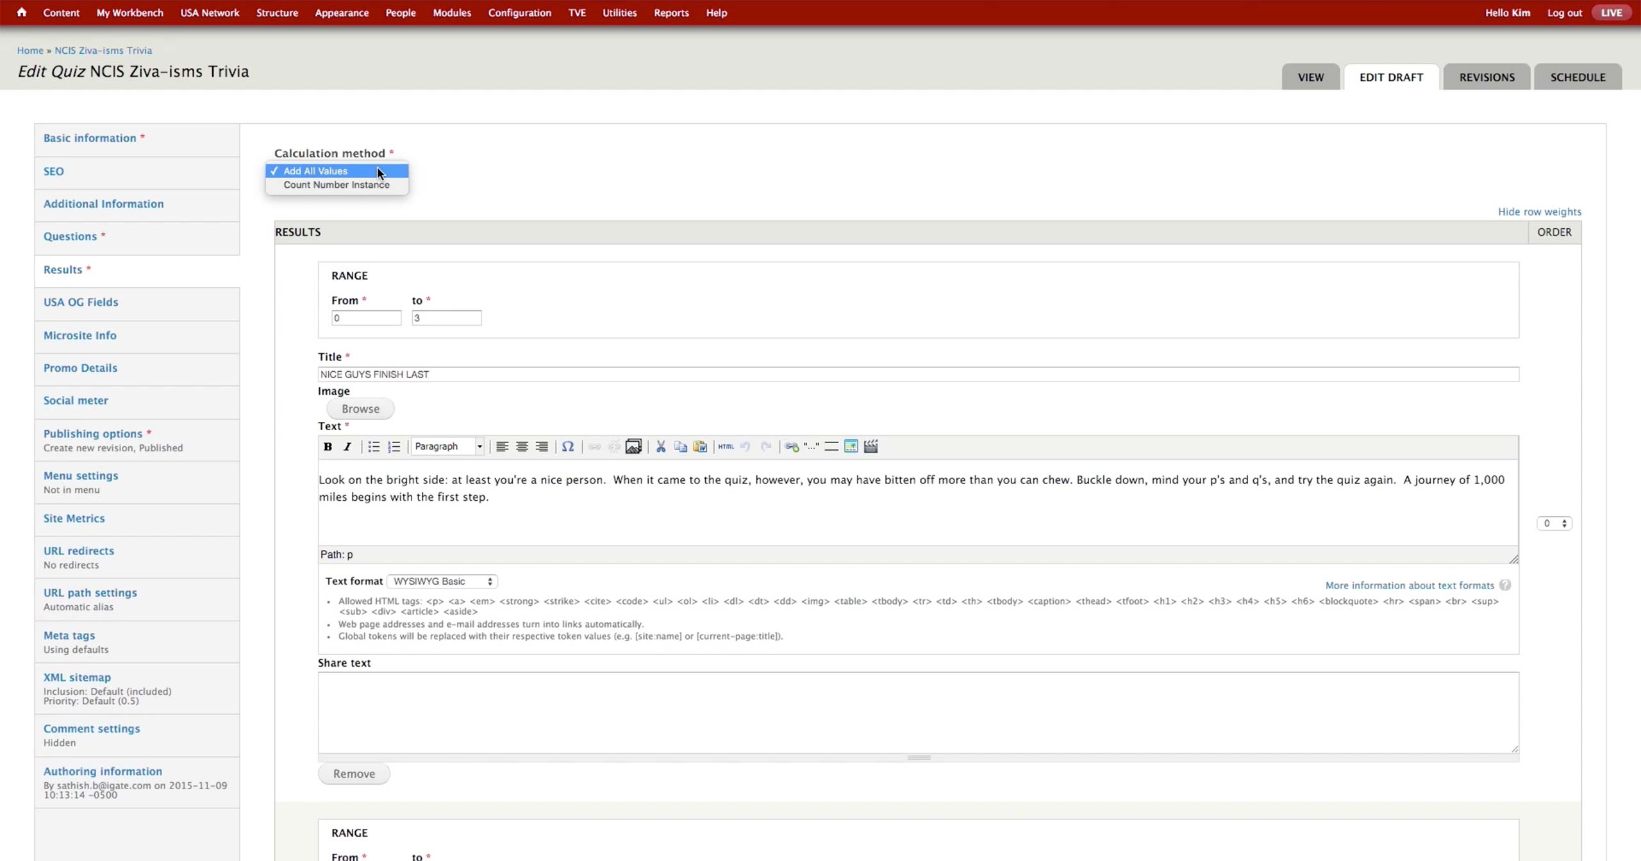Insert numbered list in editor
Image resolution: width=1641 pixels, height=861 pixels.
[x=394, y=447]
